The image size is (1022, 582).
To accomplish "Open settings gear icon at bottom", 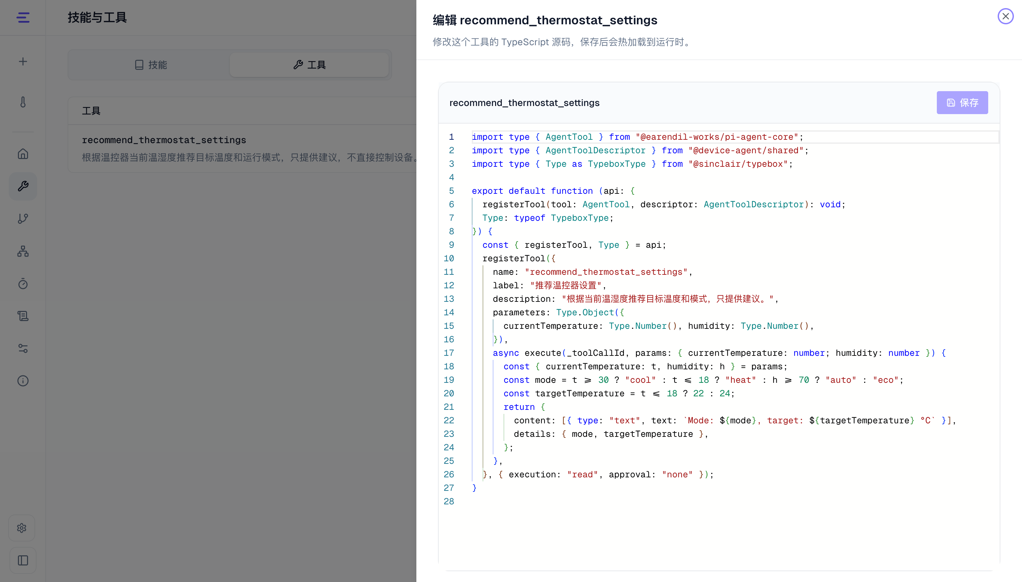I will click(x=22, y=528).
